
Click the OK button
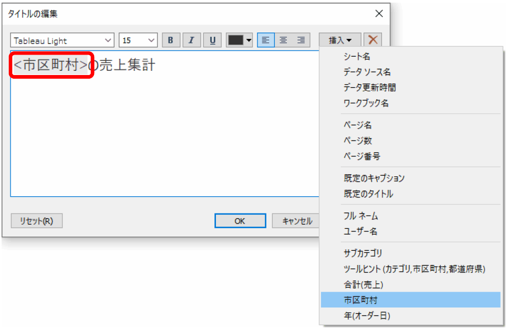240,221
